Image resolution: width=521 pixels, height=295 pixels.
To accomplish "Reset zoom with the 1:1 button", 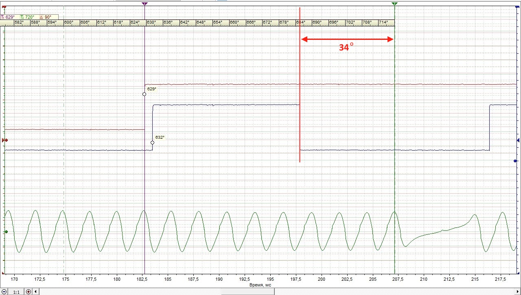I will (x=16, y=292).
